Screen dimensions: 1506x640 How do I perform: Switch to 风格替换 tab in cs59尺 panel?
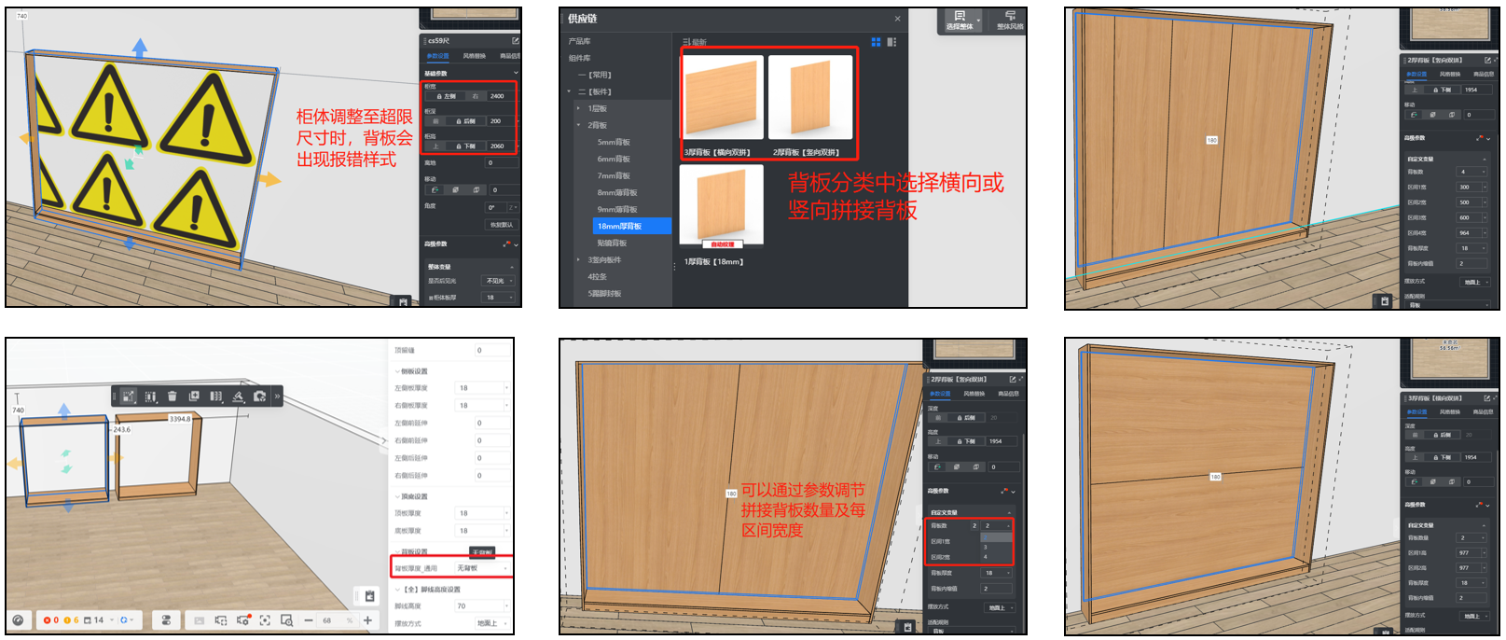coord(474,56)
